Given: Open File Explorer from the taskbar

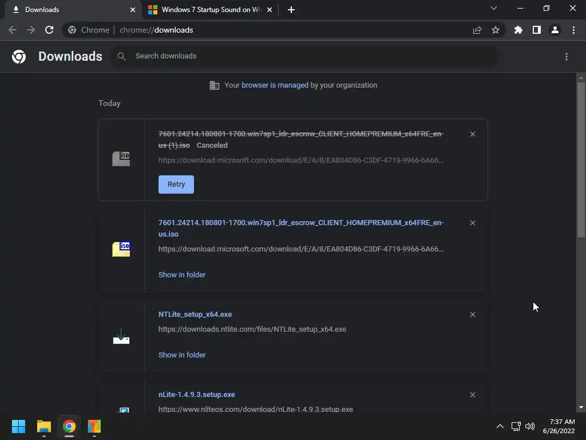Looking at the screenshot, I should [x=43, y=426].
